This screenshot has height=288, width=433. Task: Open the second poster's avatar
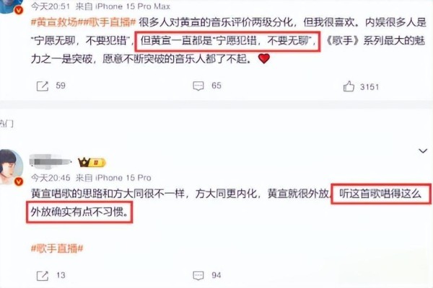11,166
